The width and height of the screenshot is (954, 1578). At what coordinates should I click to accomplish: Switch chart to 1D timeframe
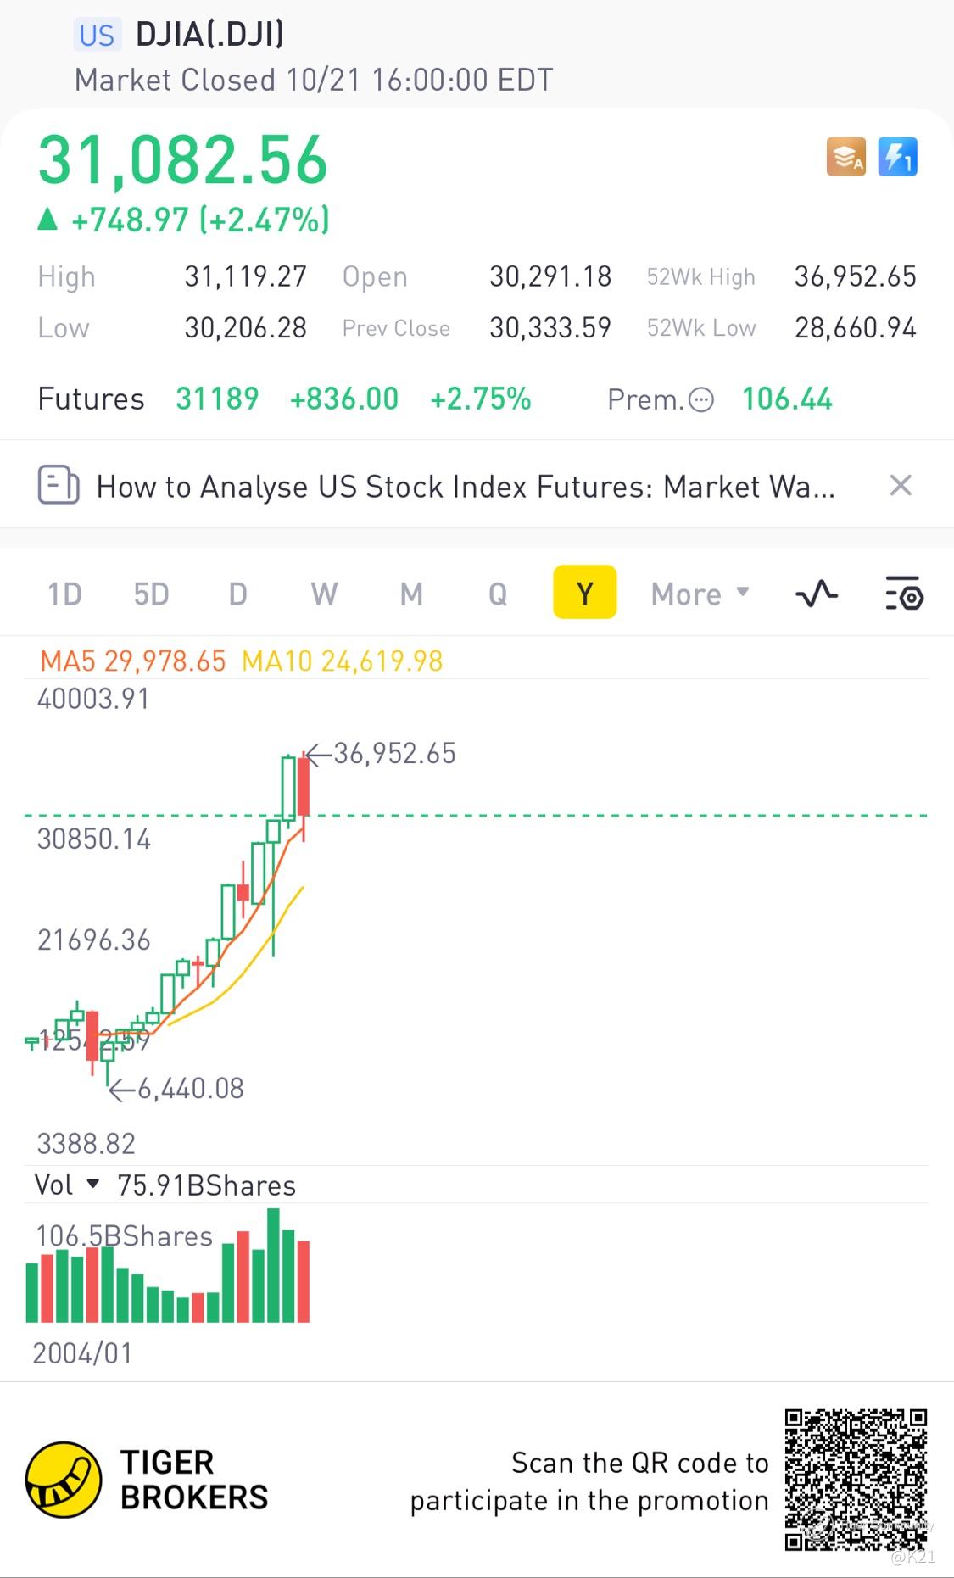[64, 594]
